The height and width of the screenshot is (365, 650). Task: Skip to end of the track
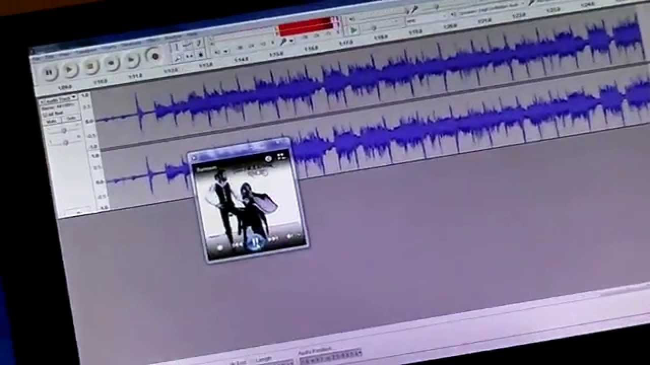132,60
